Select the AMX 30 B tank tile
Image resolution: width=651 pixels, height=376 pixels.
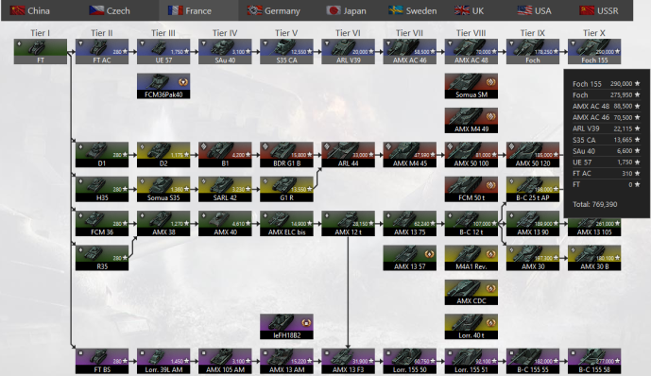[x=594, y=258]
